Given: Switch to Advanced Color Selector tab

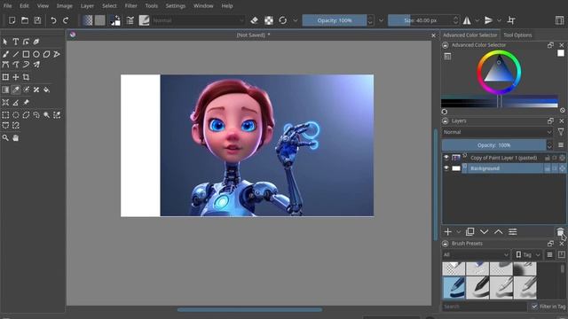Looking at the screenshot, I should coord(469,35).
